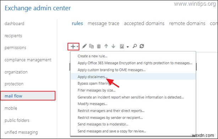The height and width of the screenshot is (139, 218).
Task: Open public folders in sidebar
Action: point(17,120)
